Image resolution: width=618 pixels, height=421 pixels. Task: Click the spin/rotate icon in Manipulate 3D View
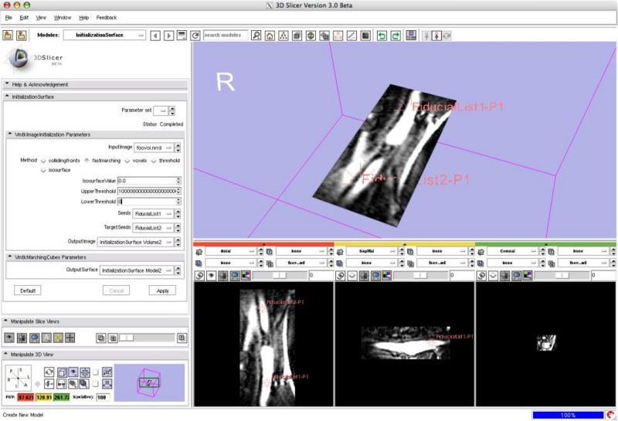tap(49, 372)
